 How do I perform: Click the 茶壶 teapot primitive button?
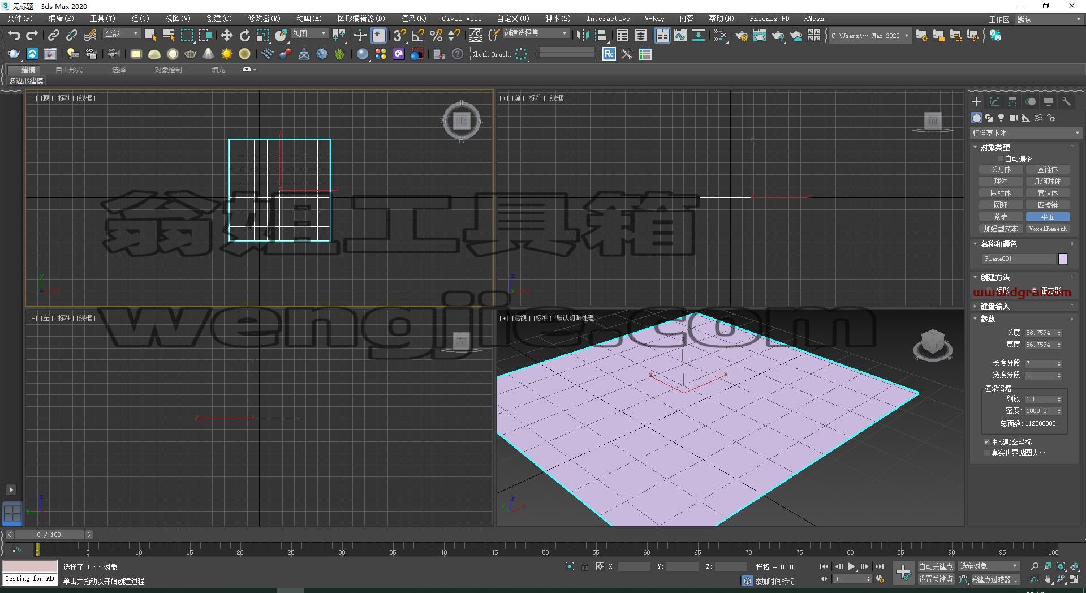1001,217
